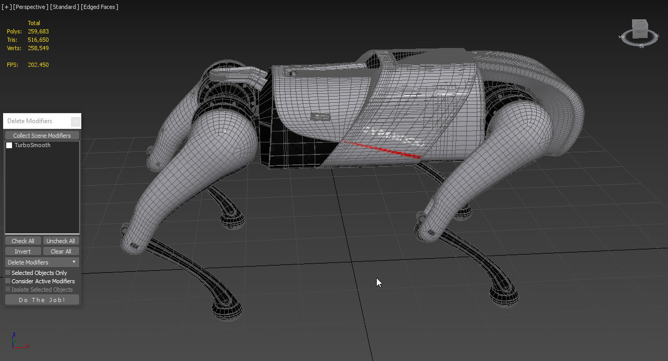Viewport: 668px width, 361px height.
Task: Click the top face of the ViewCube
Action: [640, 22]
